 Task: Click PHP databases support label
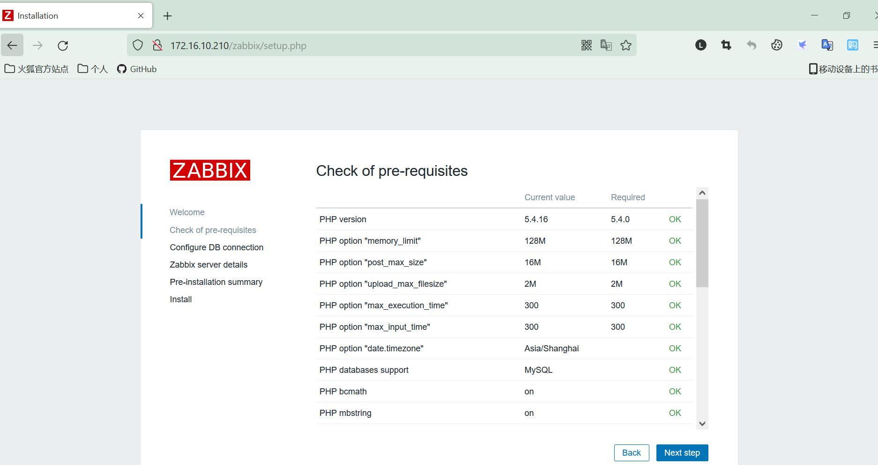(364, 370)
